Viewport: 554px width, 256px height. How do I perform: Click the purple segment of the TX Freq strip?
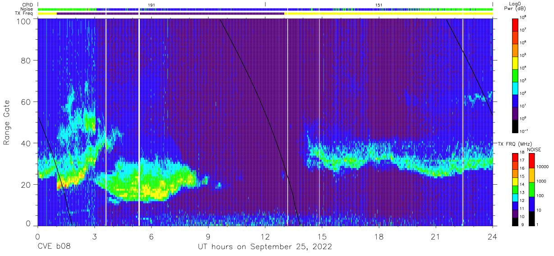(x=171, y=14)
